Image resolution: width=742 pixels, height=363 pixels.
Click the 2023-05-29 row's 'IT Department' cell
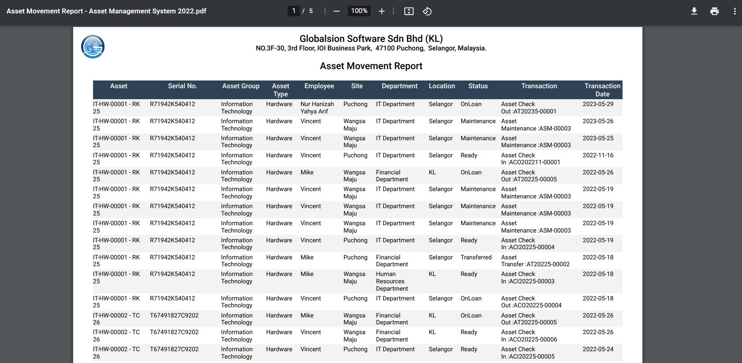(x=395, y=104)
